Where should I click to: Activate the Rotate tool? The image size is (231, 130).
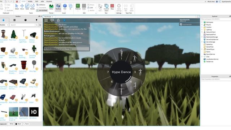click(32, 6)
